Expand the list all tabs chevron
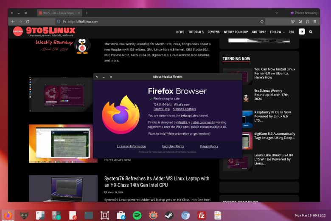 click(277, 13)
